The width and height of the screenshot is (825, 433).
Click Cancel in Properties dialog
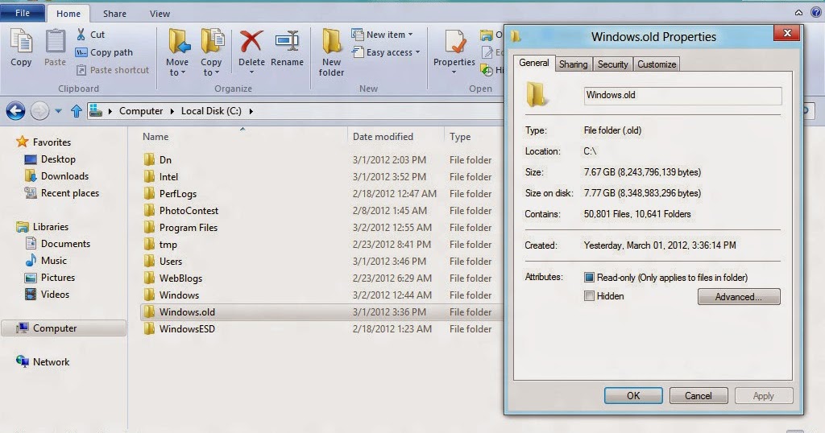[699, 396]
